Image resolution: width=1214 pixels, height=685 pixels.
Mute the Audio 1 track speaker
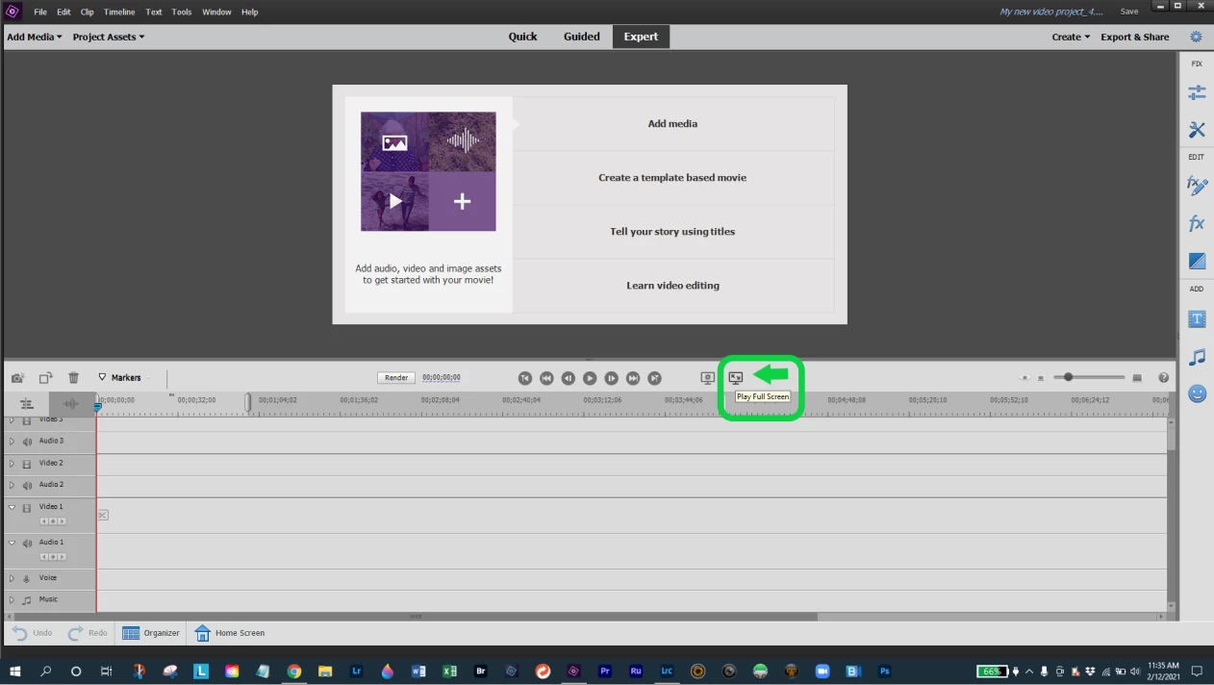coord(27,544)
